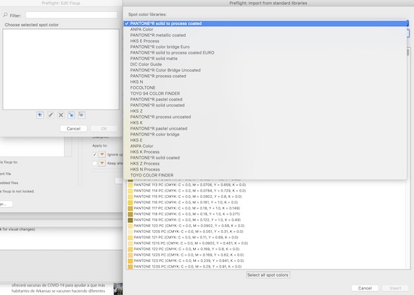Click Cancel in Edit Fixup dialog
This screenshot has height=295, width=414.
(73, 129)
